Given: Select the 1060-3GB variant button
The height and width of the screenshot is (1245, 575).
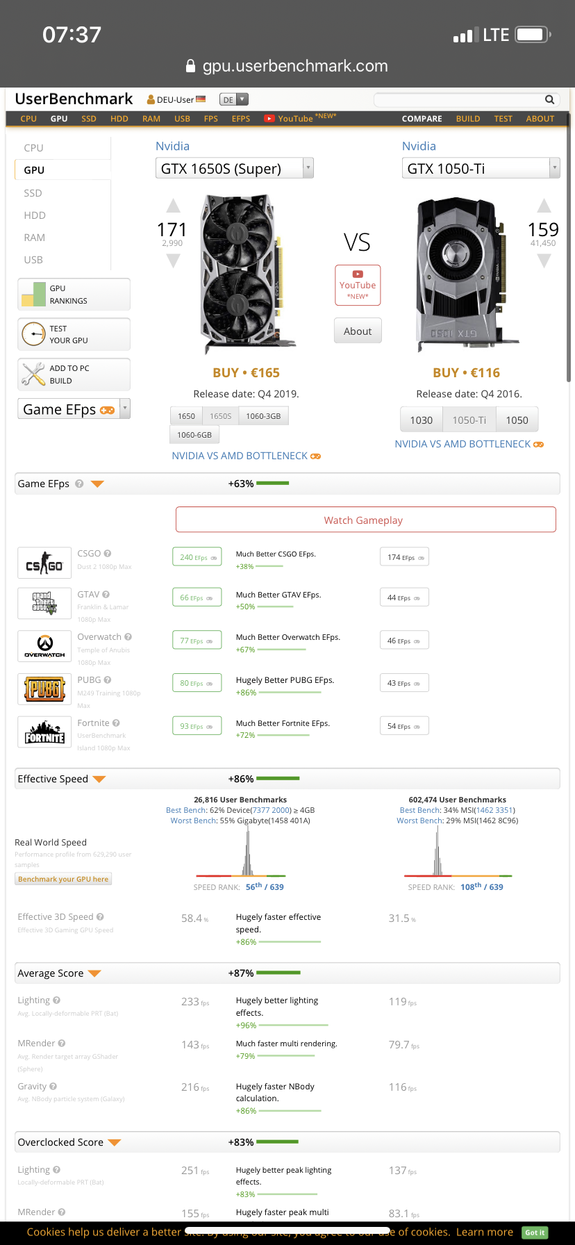Looking at the screenshot, I should (264, 416).
